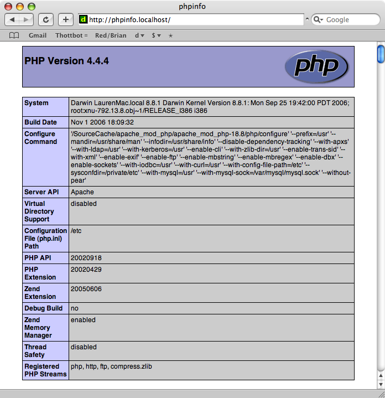The image size is (385, 398).
Task: Click the '20020918' value
Action: coord(86,258)
